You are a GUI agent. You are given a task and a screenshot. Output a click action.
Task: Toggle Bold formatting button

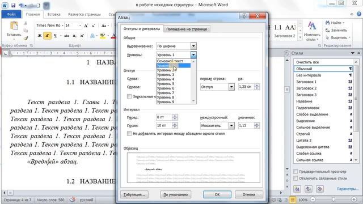click(x=40, y=36)
